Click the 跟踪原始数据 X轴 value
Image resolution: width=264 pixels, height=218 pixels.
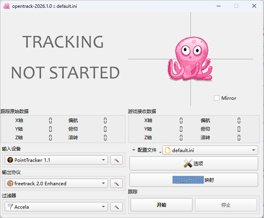(51, 120)
